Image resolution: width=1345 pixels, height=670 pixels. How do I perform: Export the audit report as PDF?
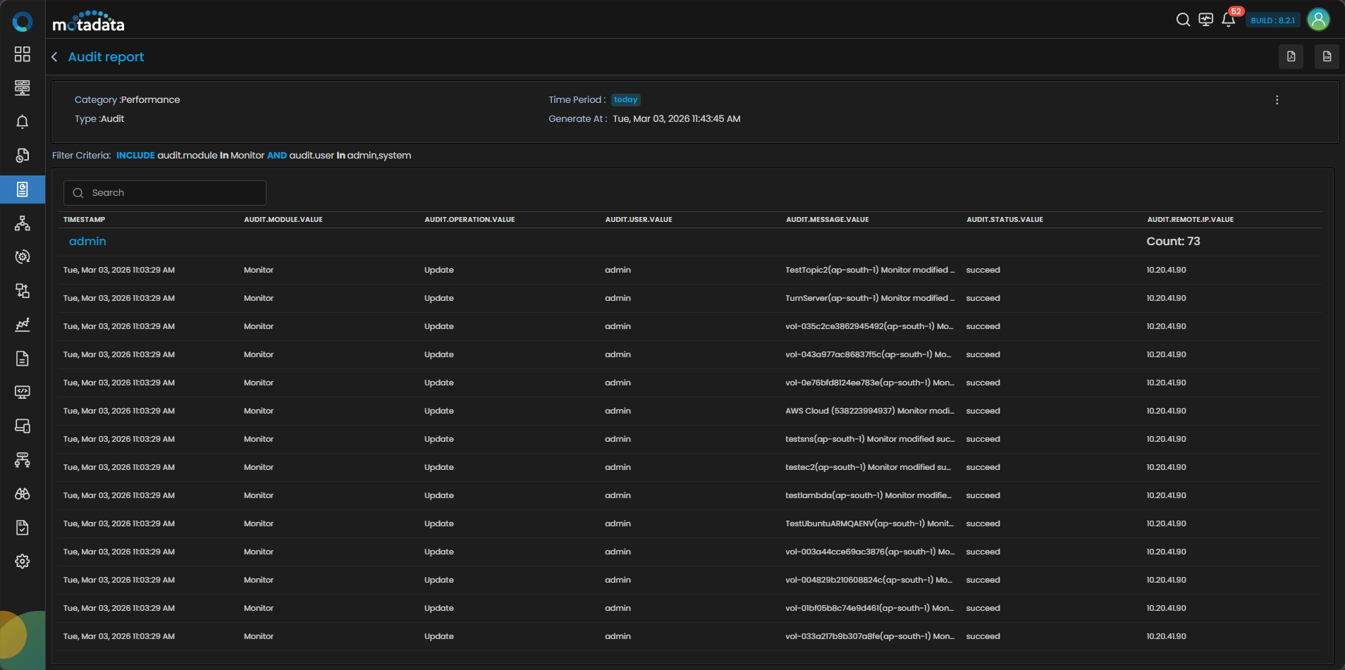1291,56
